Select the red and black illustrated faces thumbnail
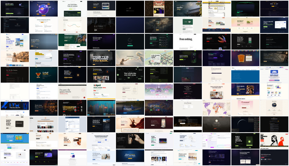The image size is (289, 166). 274,141
